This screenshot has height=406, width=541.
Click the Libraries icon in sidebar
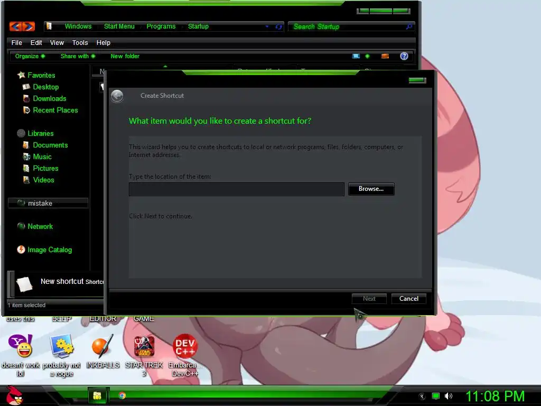click(x=21, y=133)
